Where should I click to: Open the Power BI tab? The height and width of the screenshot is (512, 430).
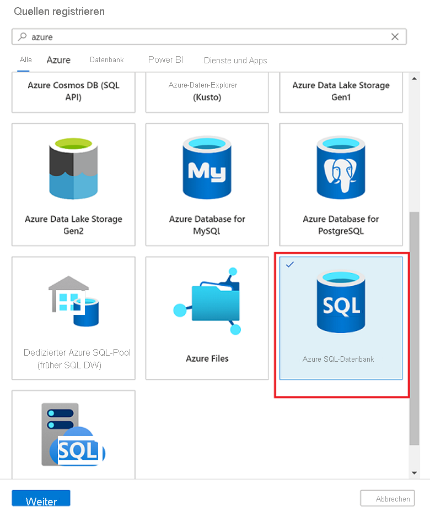coord(165,60)
